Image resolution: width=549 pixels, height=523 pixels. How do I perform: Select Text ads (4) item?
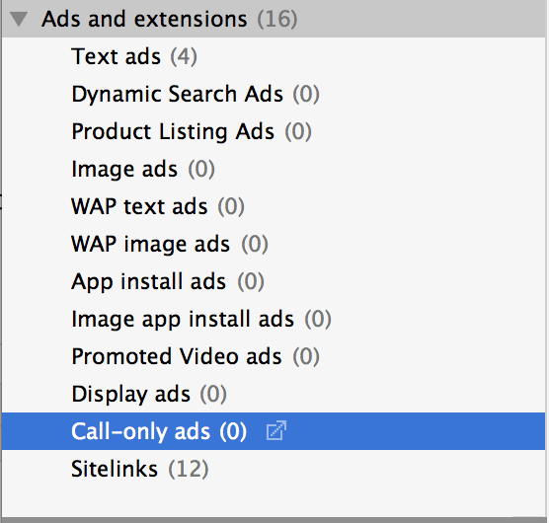click(134, 56)
